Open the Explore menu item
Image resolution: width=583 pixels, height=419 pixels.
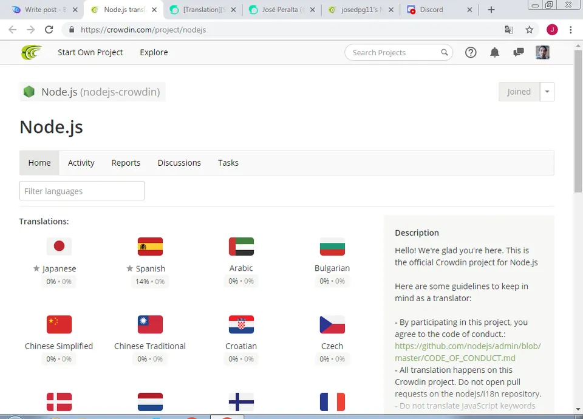154,52
